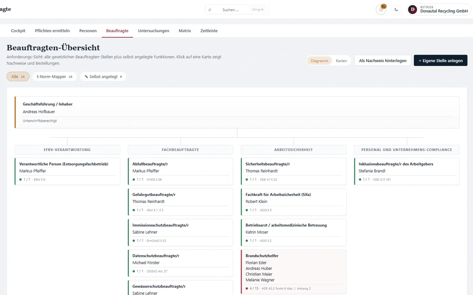Click the EFBV-VERANTWORTUNG group header
473x295 pixels.
(67, 150)
